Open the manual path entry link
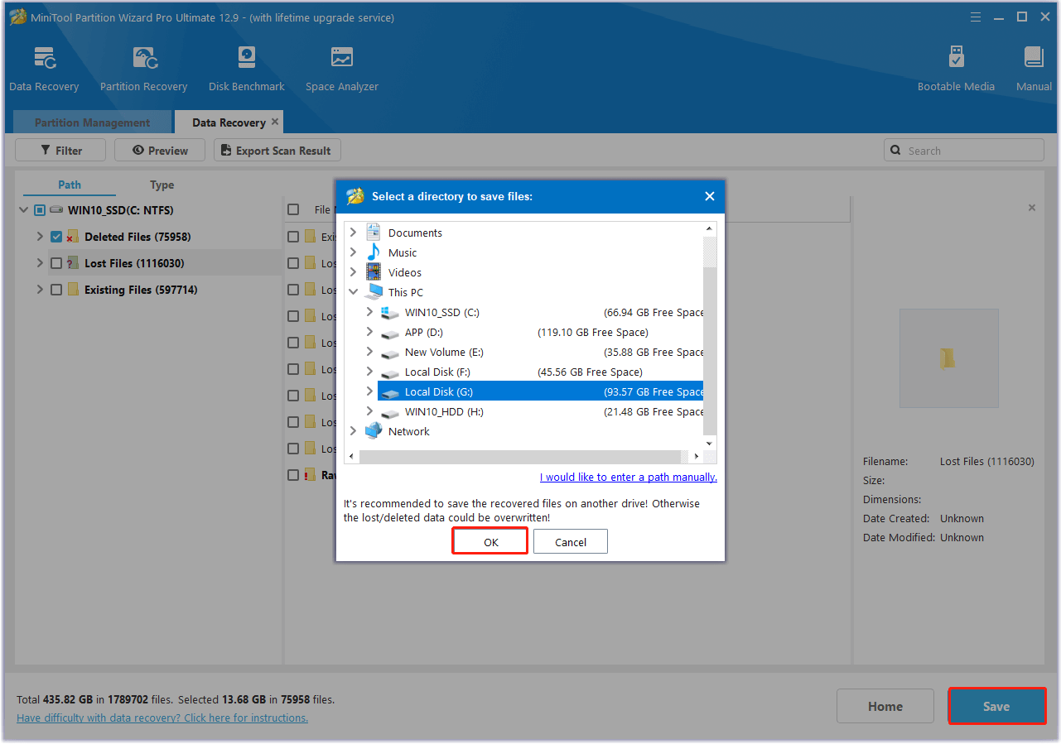Viewport: 1061px width, 744px height. click(x=628, y=477)
